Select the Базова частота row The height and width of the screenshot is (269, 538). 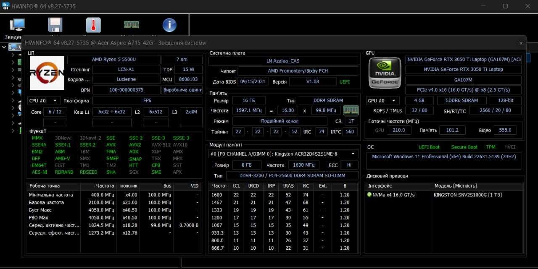click(x=114, y=203)
